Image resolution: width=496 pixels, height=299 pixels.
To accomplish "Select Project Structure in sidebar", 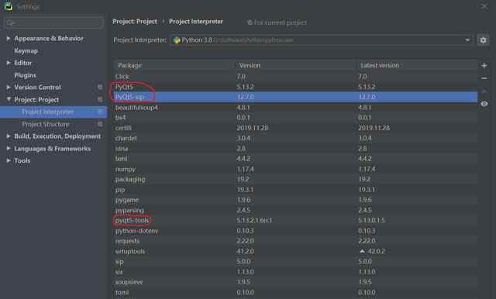I will point(46,124).
